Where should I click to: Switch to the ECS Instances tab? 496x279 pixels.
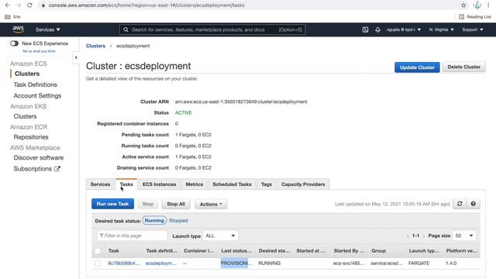pos(159,184)
